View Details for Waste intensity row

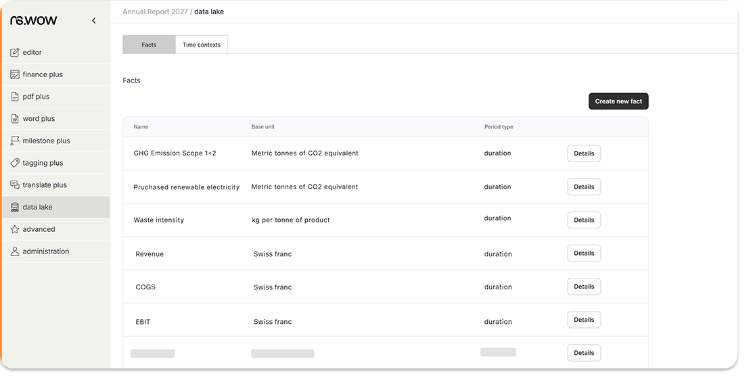point(583,220)
